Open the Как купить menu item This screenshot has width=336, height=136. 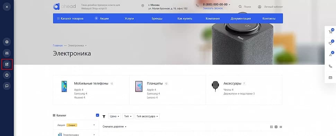[x=185, y=19]
